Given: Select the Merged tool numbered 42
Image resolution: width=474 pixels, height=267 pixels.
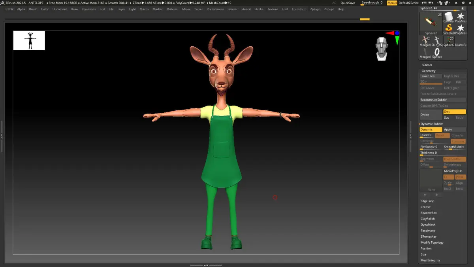Looking at the screenshot, I should pyautogui.click(x=425, y=41).
